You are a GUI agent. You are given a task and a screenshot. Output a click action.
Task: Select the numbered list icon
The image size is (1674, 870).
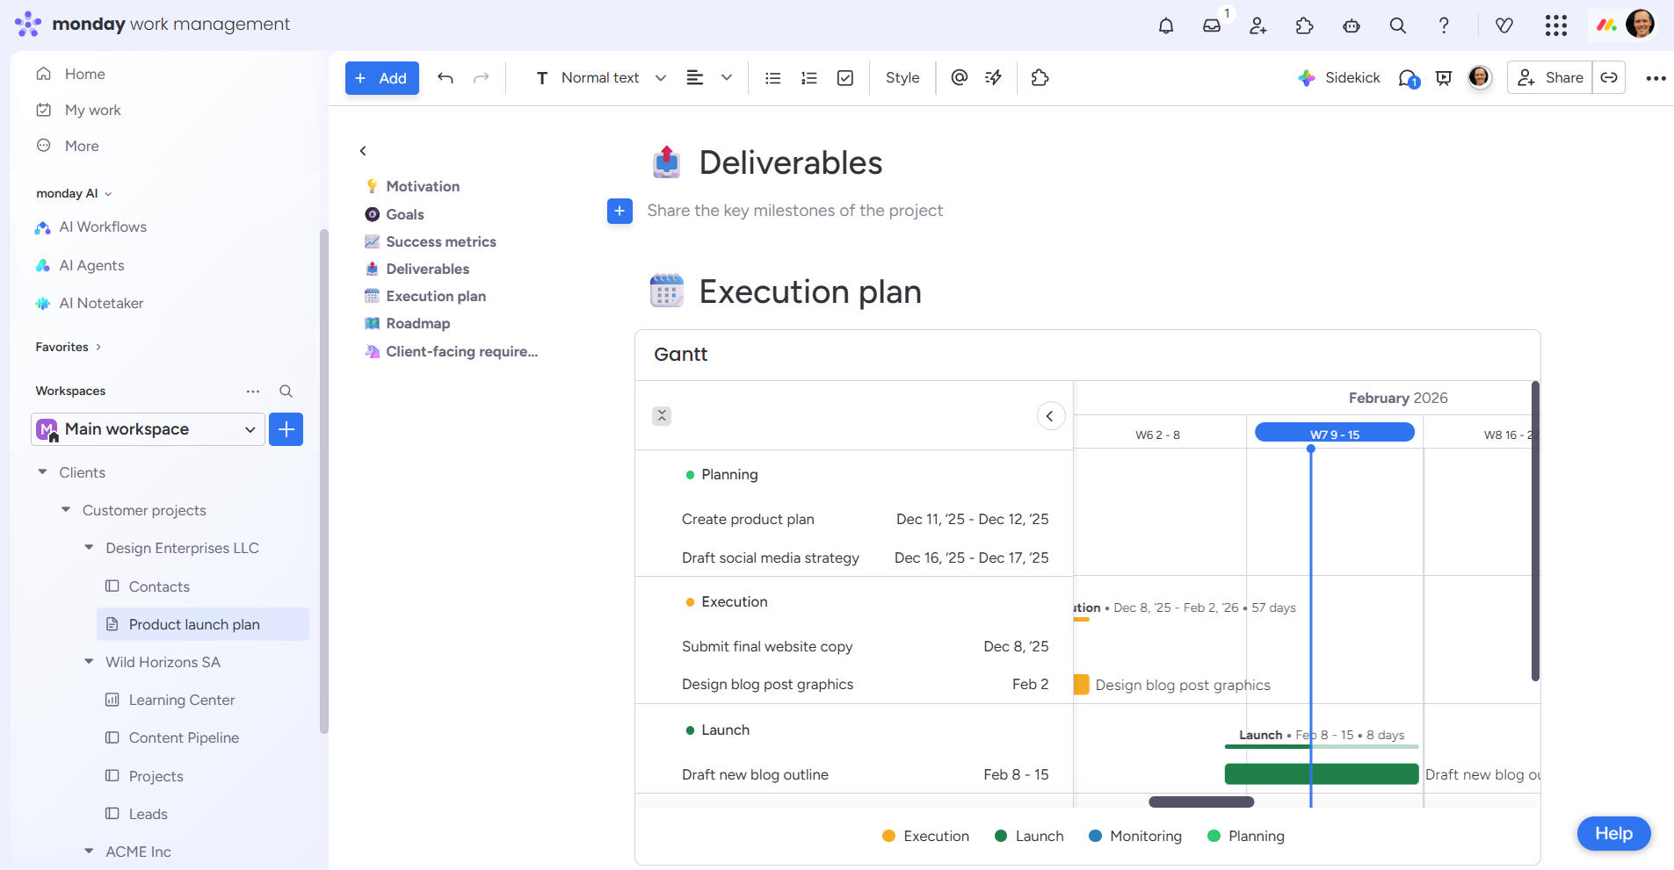point(808,77)
